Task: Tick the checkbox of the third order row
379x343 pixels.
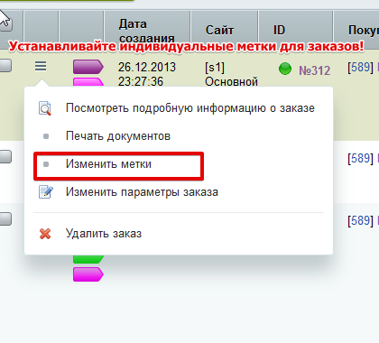Action: point(5,218)
